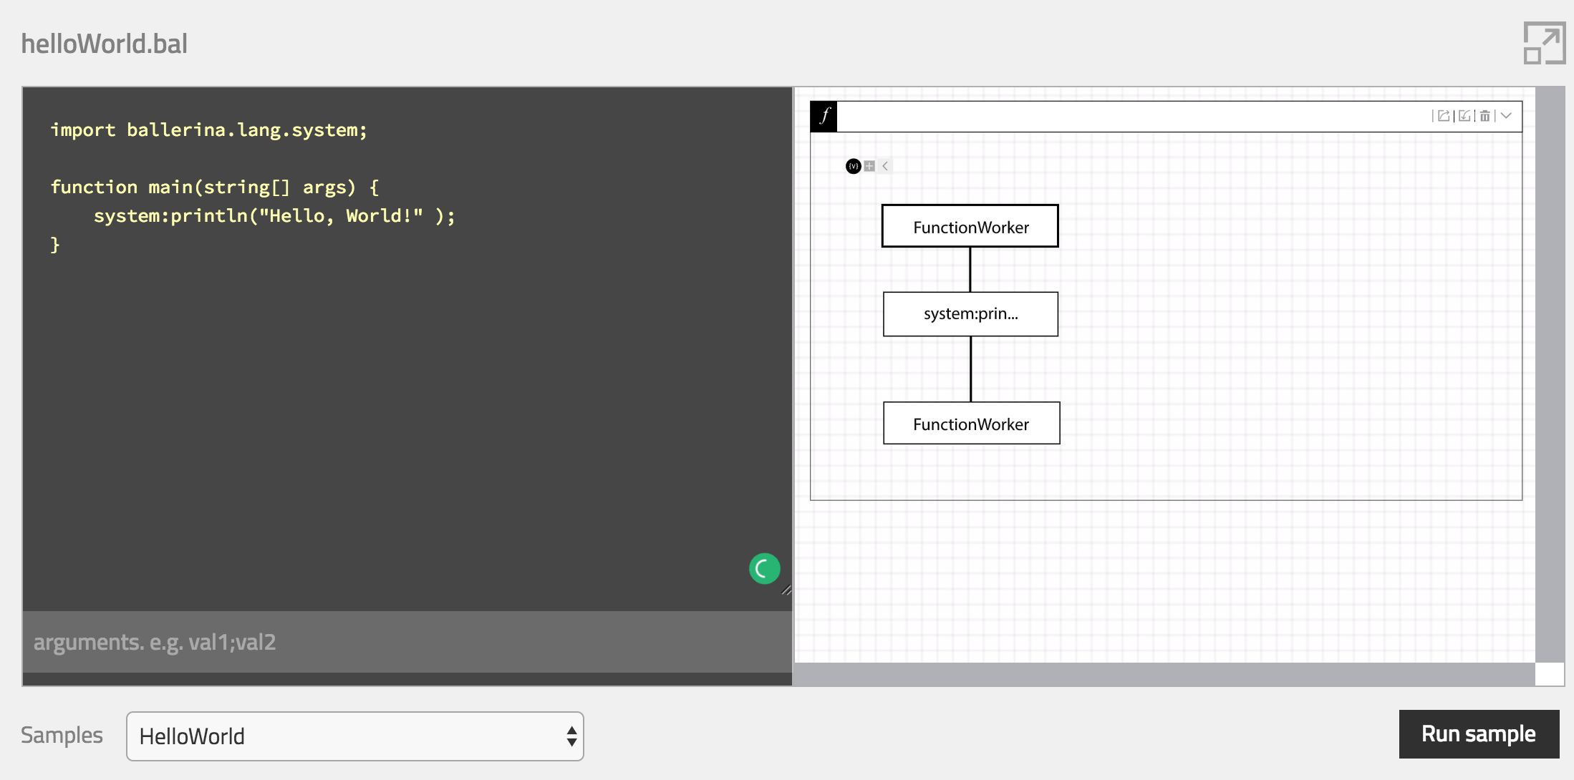This screenshot has height=780, width=1574.
Task: Click the plus add icon near variables
Action: 869,166
